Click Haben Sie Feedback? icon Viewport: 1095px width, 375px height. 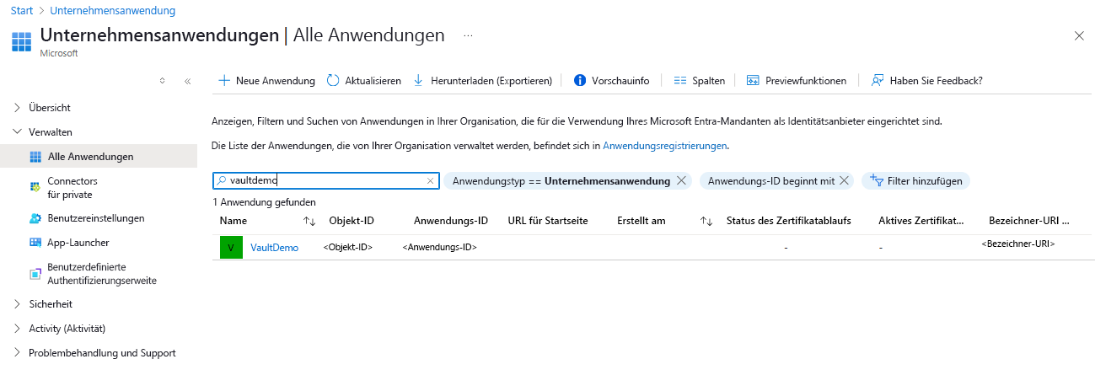click(878, 80)
